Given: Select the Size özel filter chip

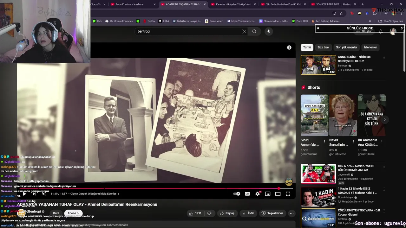Looking at the screenshot, I should pos(324,47).
